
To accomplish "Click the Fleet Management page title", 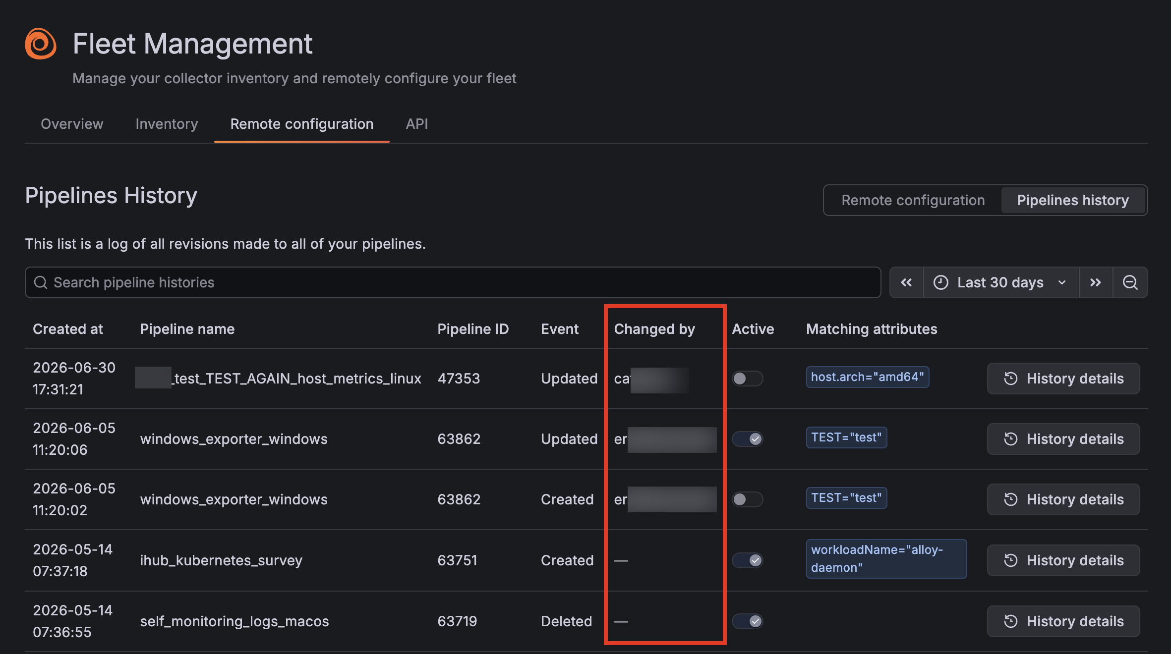I will coord(192,44).
